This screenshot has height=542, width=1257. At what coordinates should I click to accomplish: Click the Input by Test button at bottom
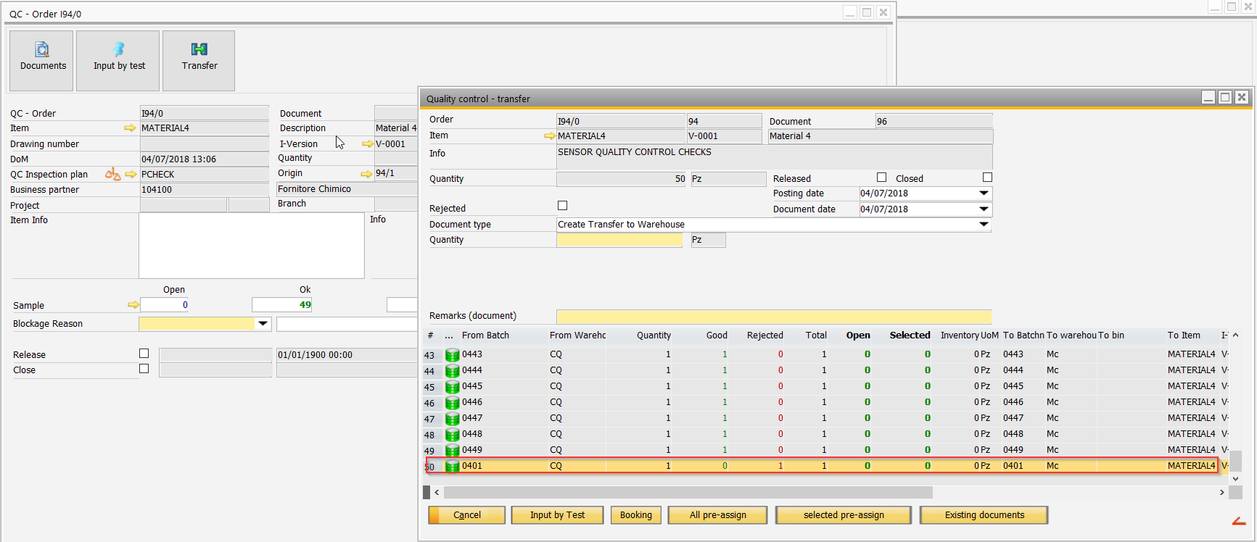point(557,515)
